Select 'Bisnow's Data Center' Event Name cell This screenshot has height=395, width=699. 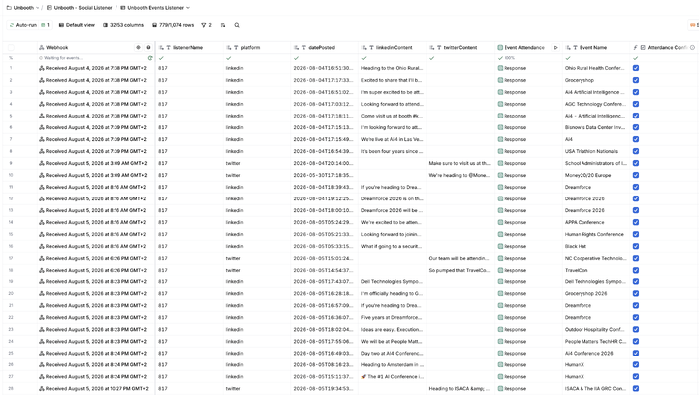[x=595, y=127]
